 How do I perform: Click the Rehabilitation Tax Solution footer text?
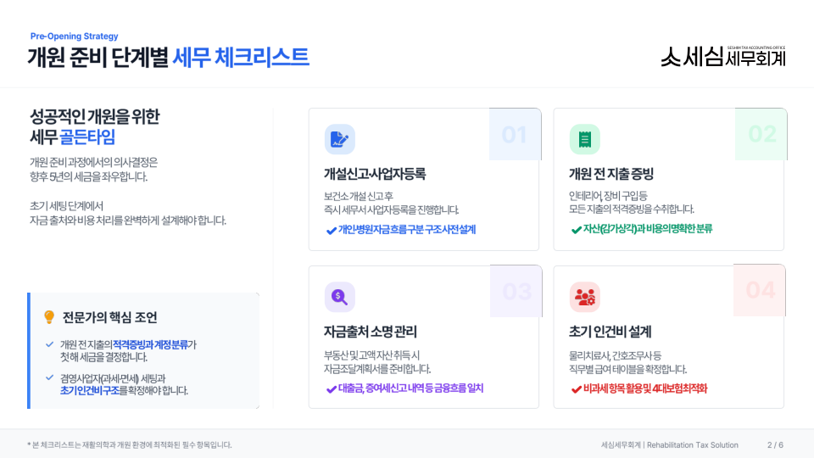(692, 444)
